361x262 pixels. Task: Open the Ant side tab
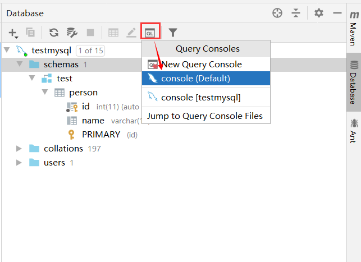353,131
